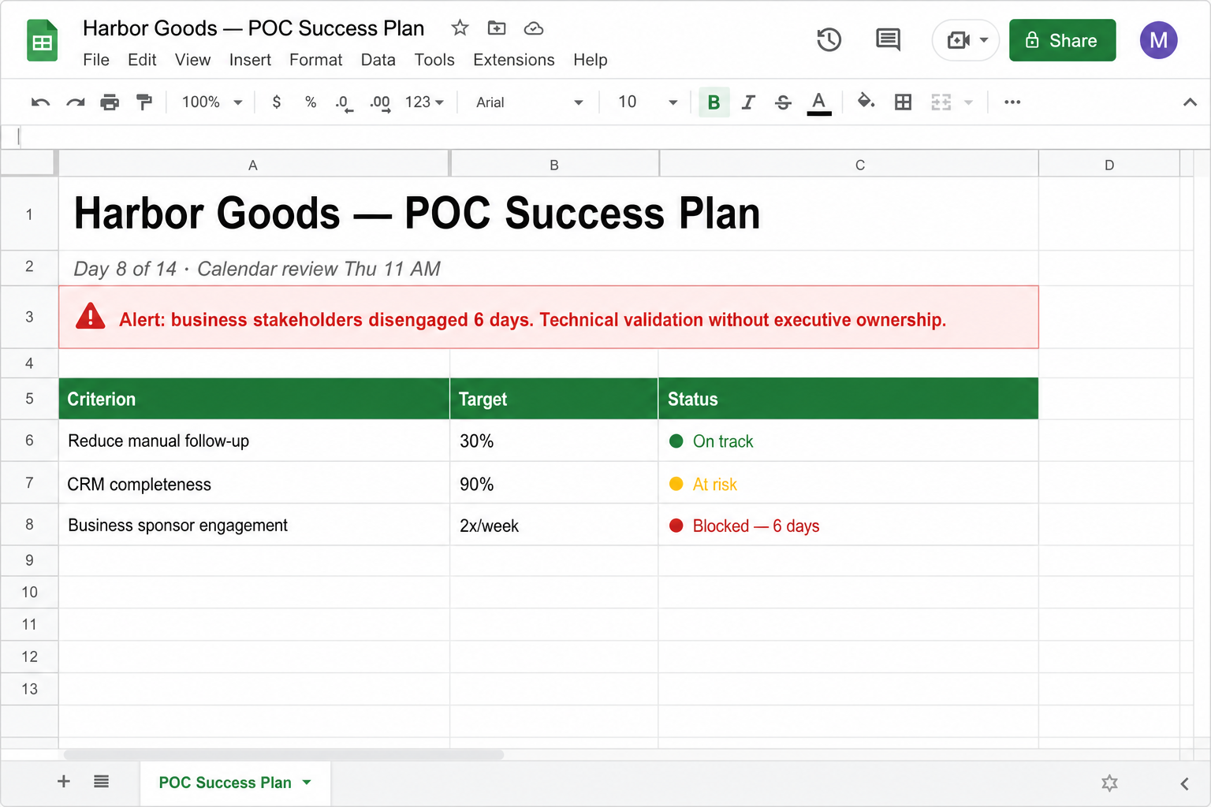The image size is (1211, 807).
Task: Expand the side panel chevron
Action: 1184,783
